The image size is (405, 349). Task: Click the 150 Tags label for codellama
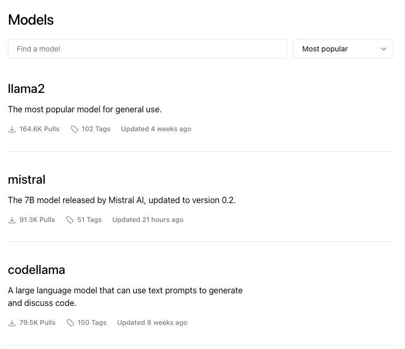tap(92, 323)
